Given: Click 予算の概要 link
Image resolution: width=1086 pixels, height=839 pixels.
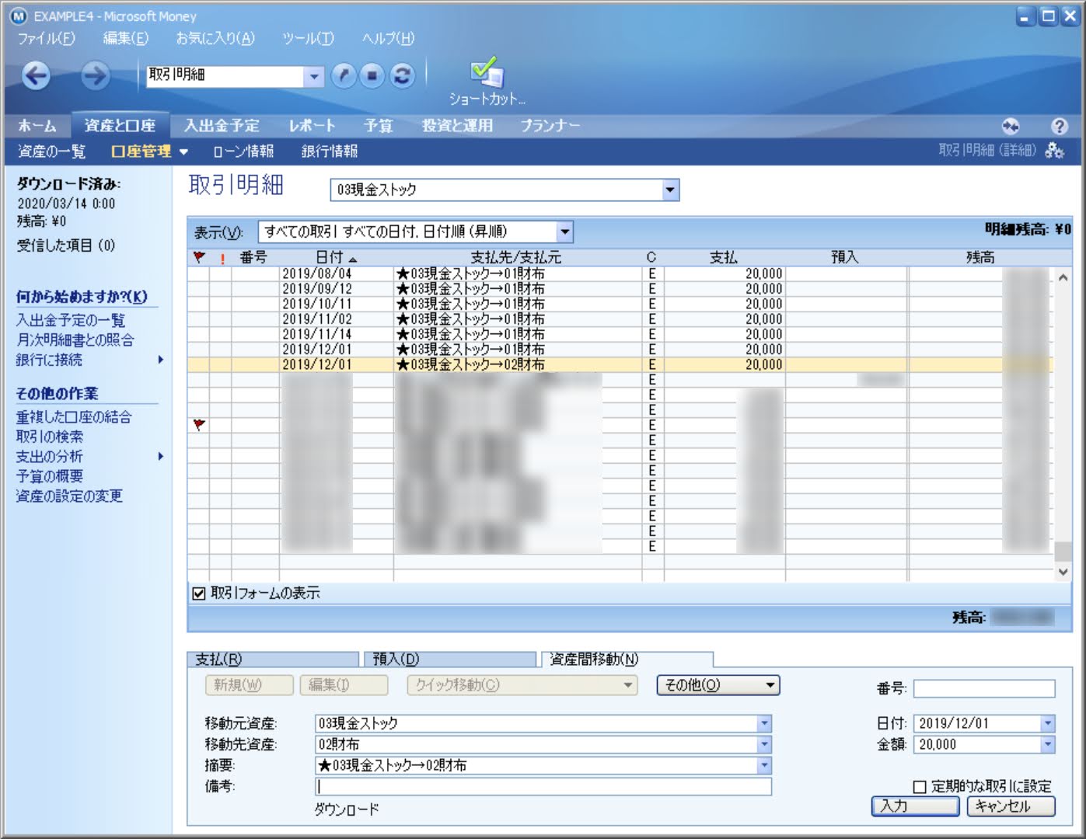Looking at the screenshot, I should coord(50,476).
